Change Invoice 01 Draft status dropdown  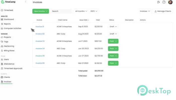point(113,26)
